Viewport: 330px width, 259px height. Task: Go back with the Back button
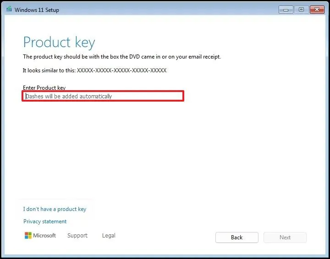click(x=236, y=237)
